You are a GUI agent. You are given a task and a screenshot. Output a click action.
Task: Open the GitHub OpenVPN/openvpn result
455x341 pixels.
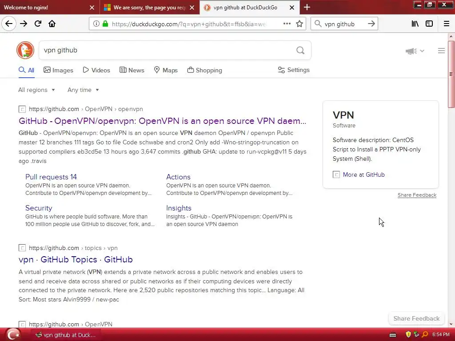(162, 121)
